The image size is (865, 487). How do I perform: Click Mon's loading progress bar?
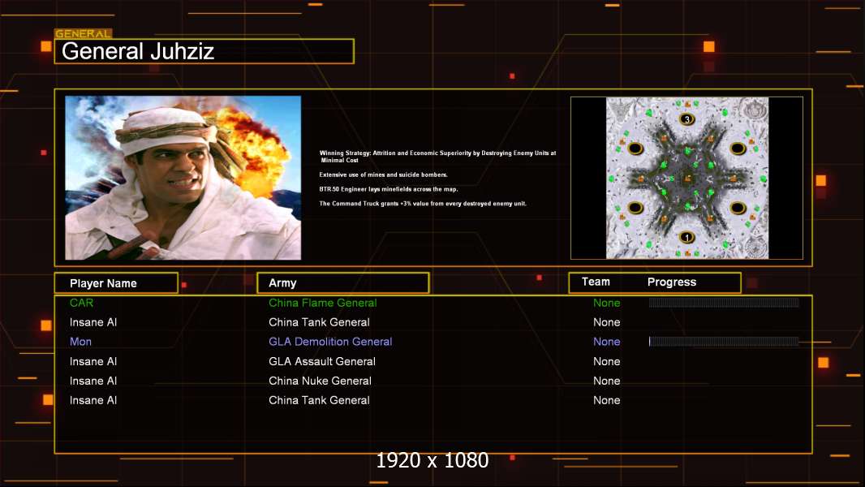724,342
